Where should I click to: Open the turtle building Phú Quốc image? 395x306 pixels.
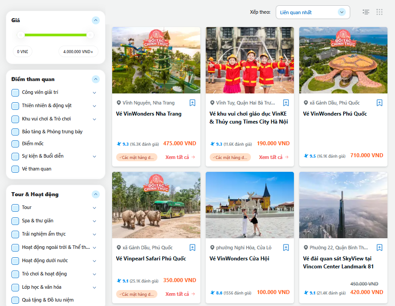344,60
